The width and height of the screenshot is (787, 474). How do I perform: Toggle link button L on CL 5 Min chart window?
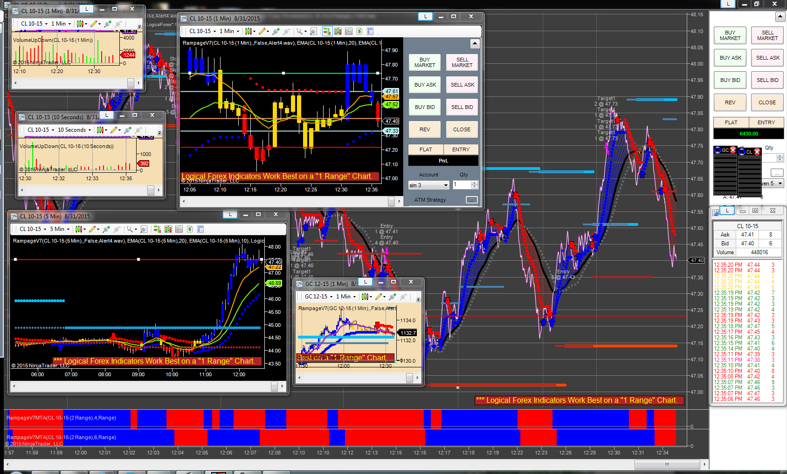[230, 215]
